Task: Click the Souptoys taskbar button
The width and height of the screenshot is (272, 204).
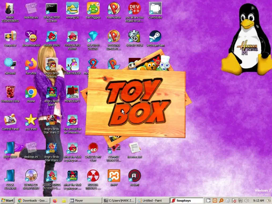Action: (186, 201)
